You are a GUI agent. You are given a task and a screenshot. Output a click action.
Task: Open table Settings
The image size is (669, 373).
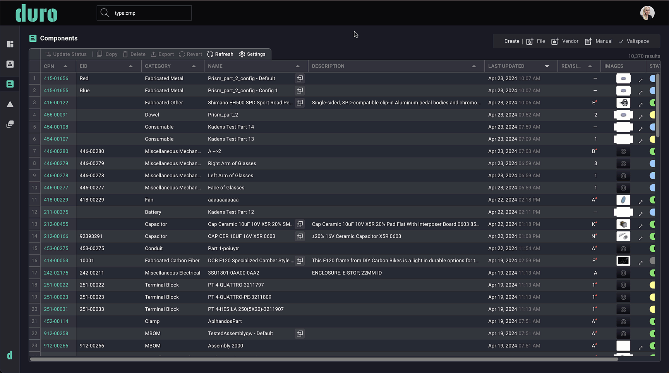(252, 54)
